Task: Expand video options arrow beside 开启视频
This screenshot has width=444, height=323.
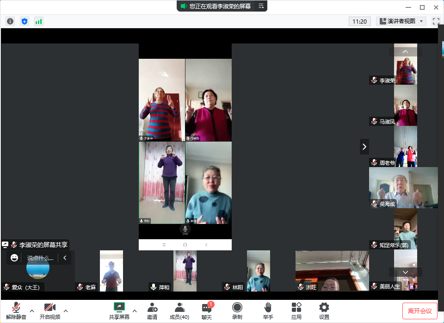Action: click(x=66, y=311)
